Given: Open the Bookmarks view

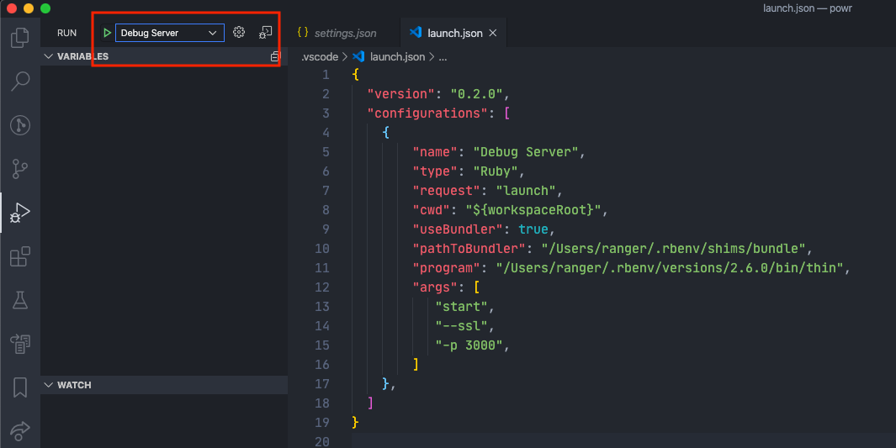Looking at the screenshot, I should tap(19, 387).
